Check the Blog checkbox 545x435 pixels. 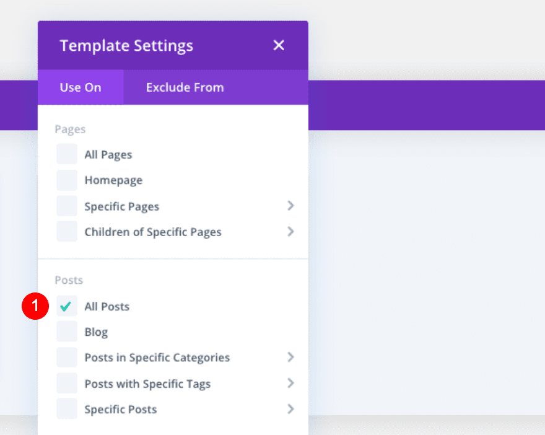[x=67, y=332]
